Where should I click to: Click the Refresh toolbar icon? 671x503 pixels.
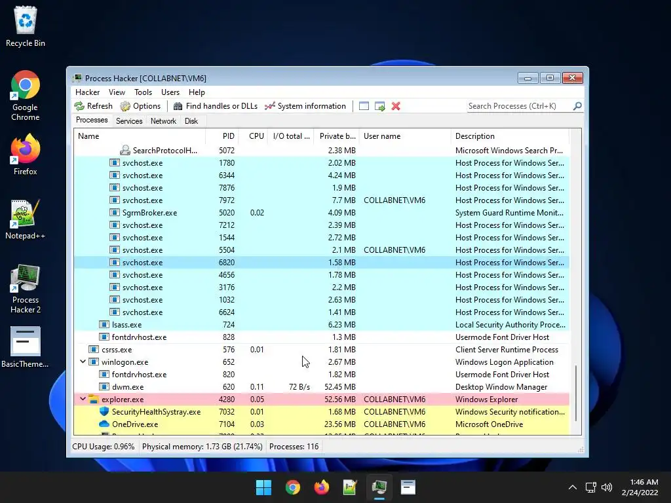pos(79,106)
